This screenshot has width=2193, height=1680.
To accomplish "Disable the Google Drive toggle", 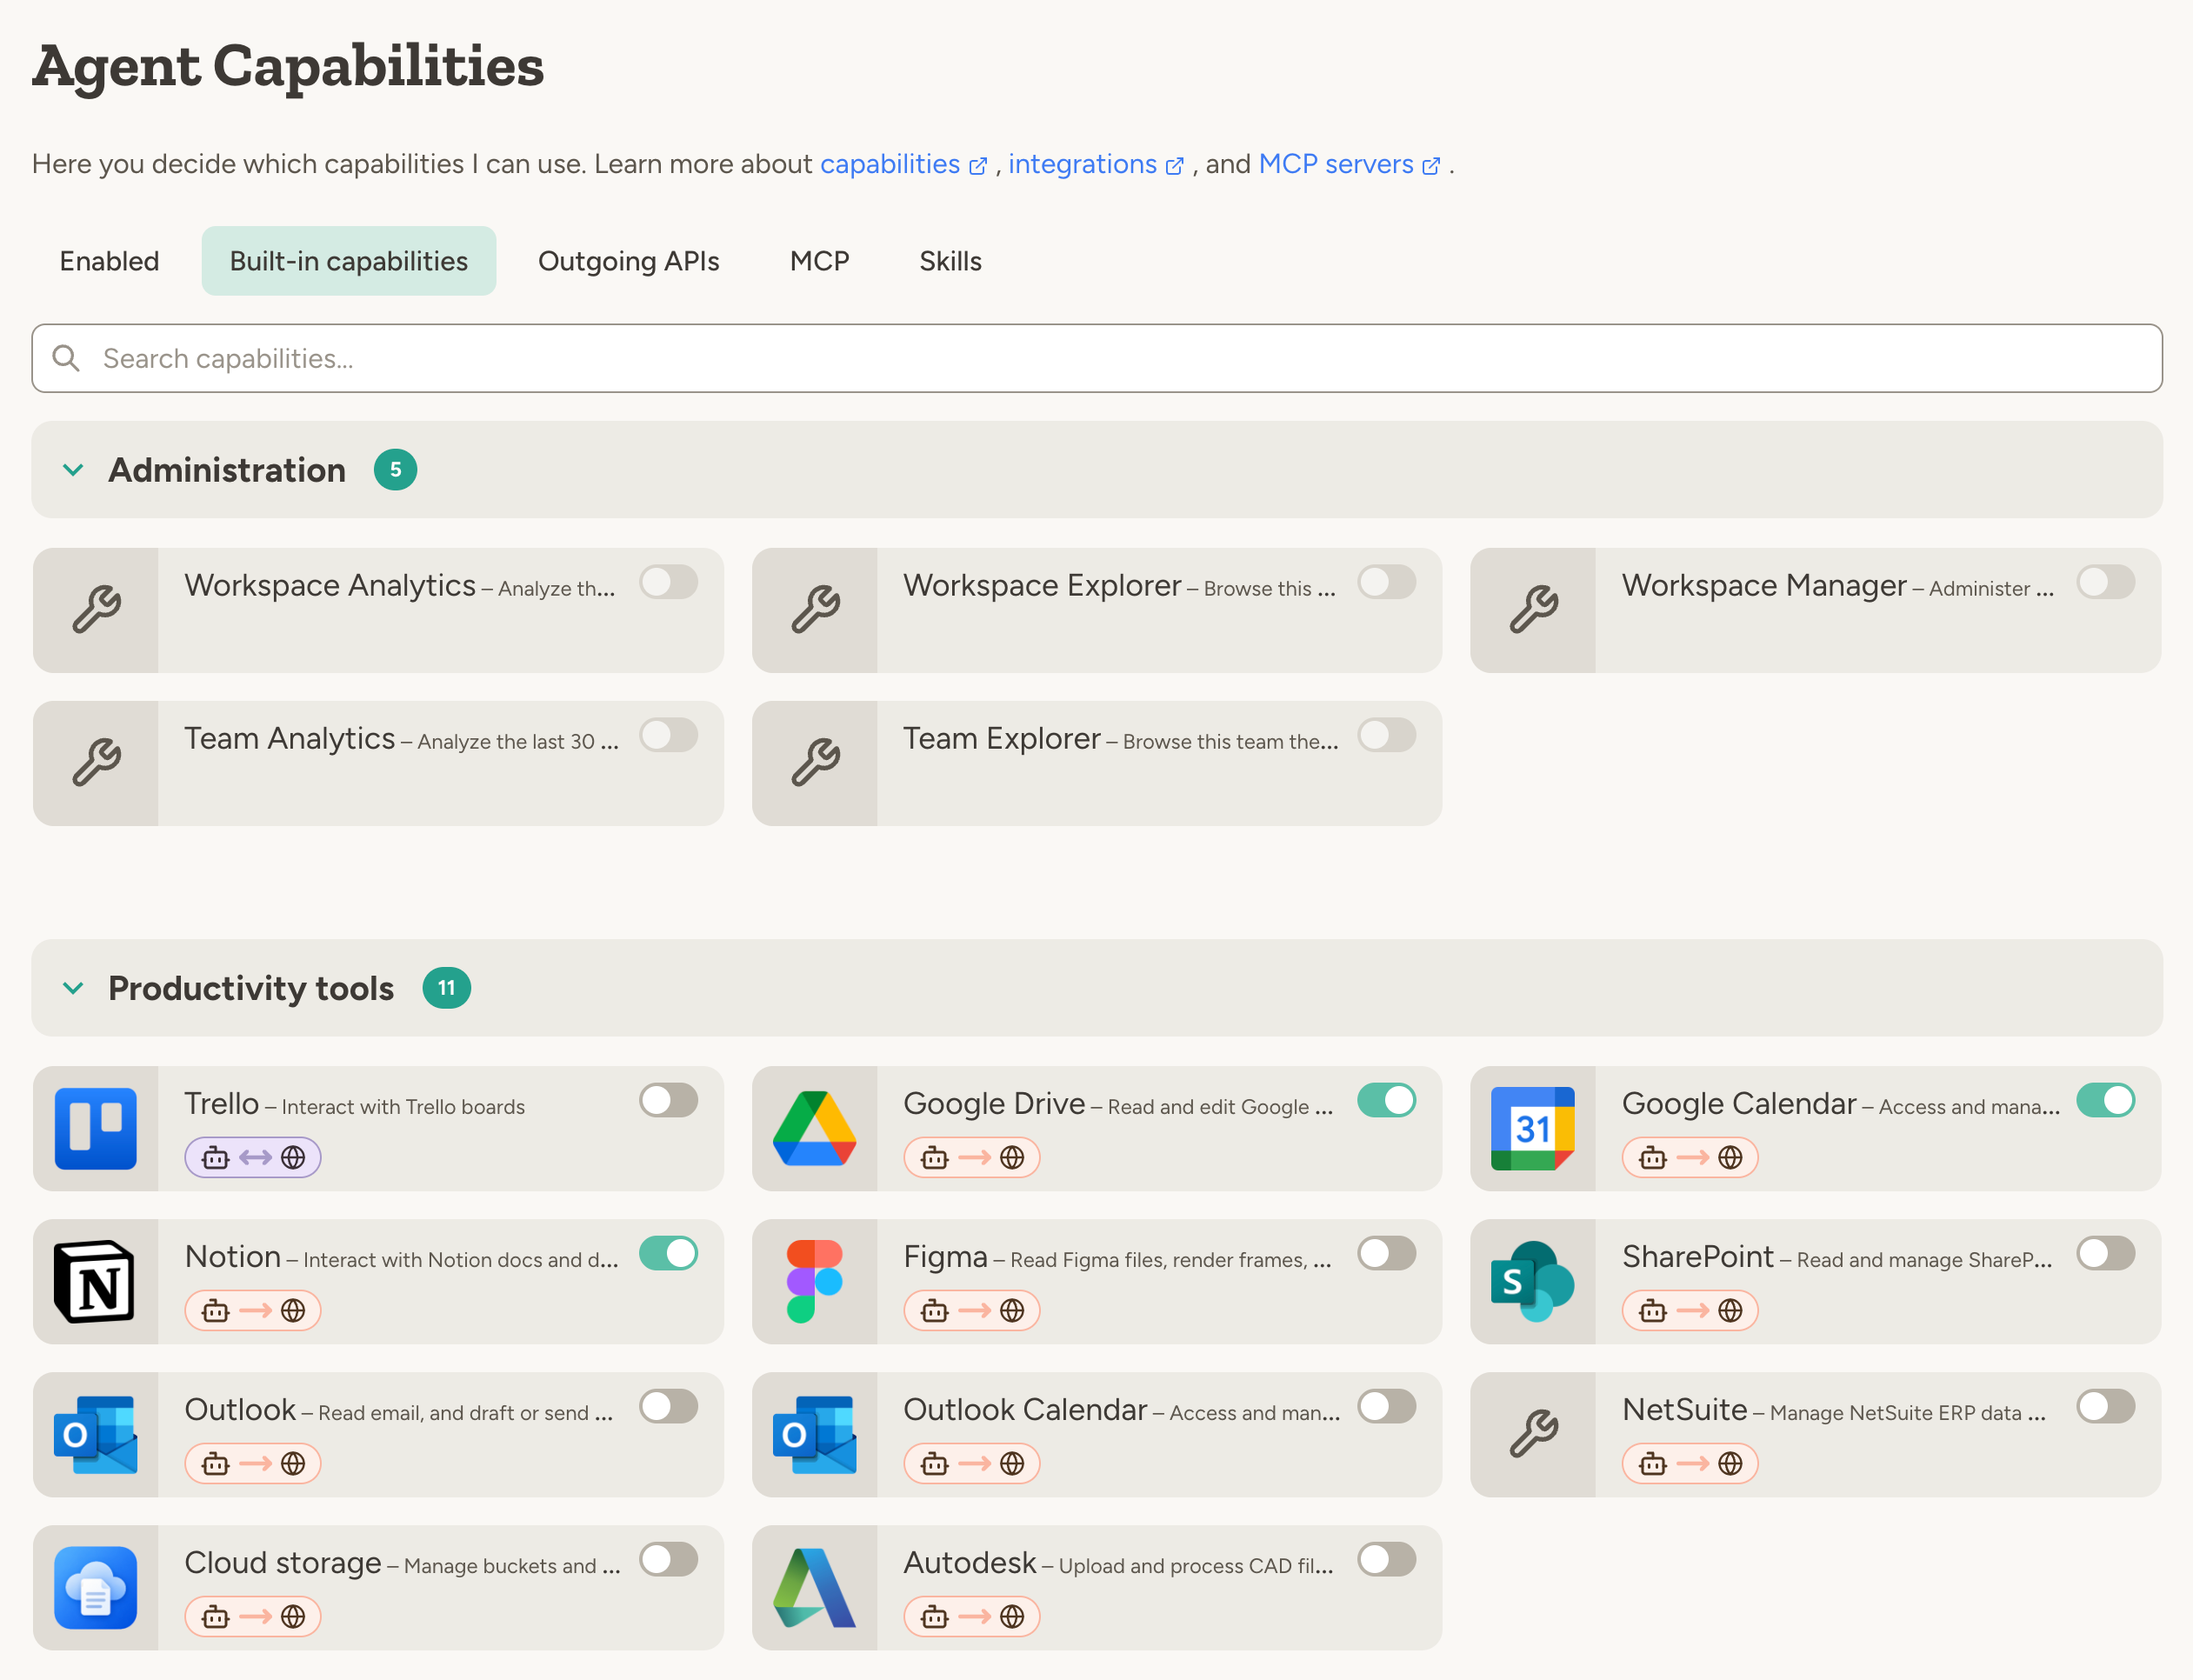I will 1386,1100.
